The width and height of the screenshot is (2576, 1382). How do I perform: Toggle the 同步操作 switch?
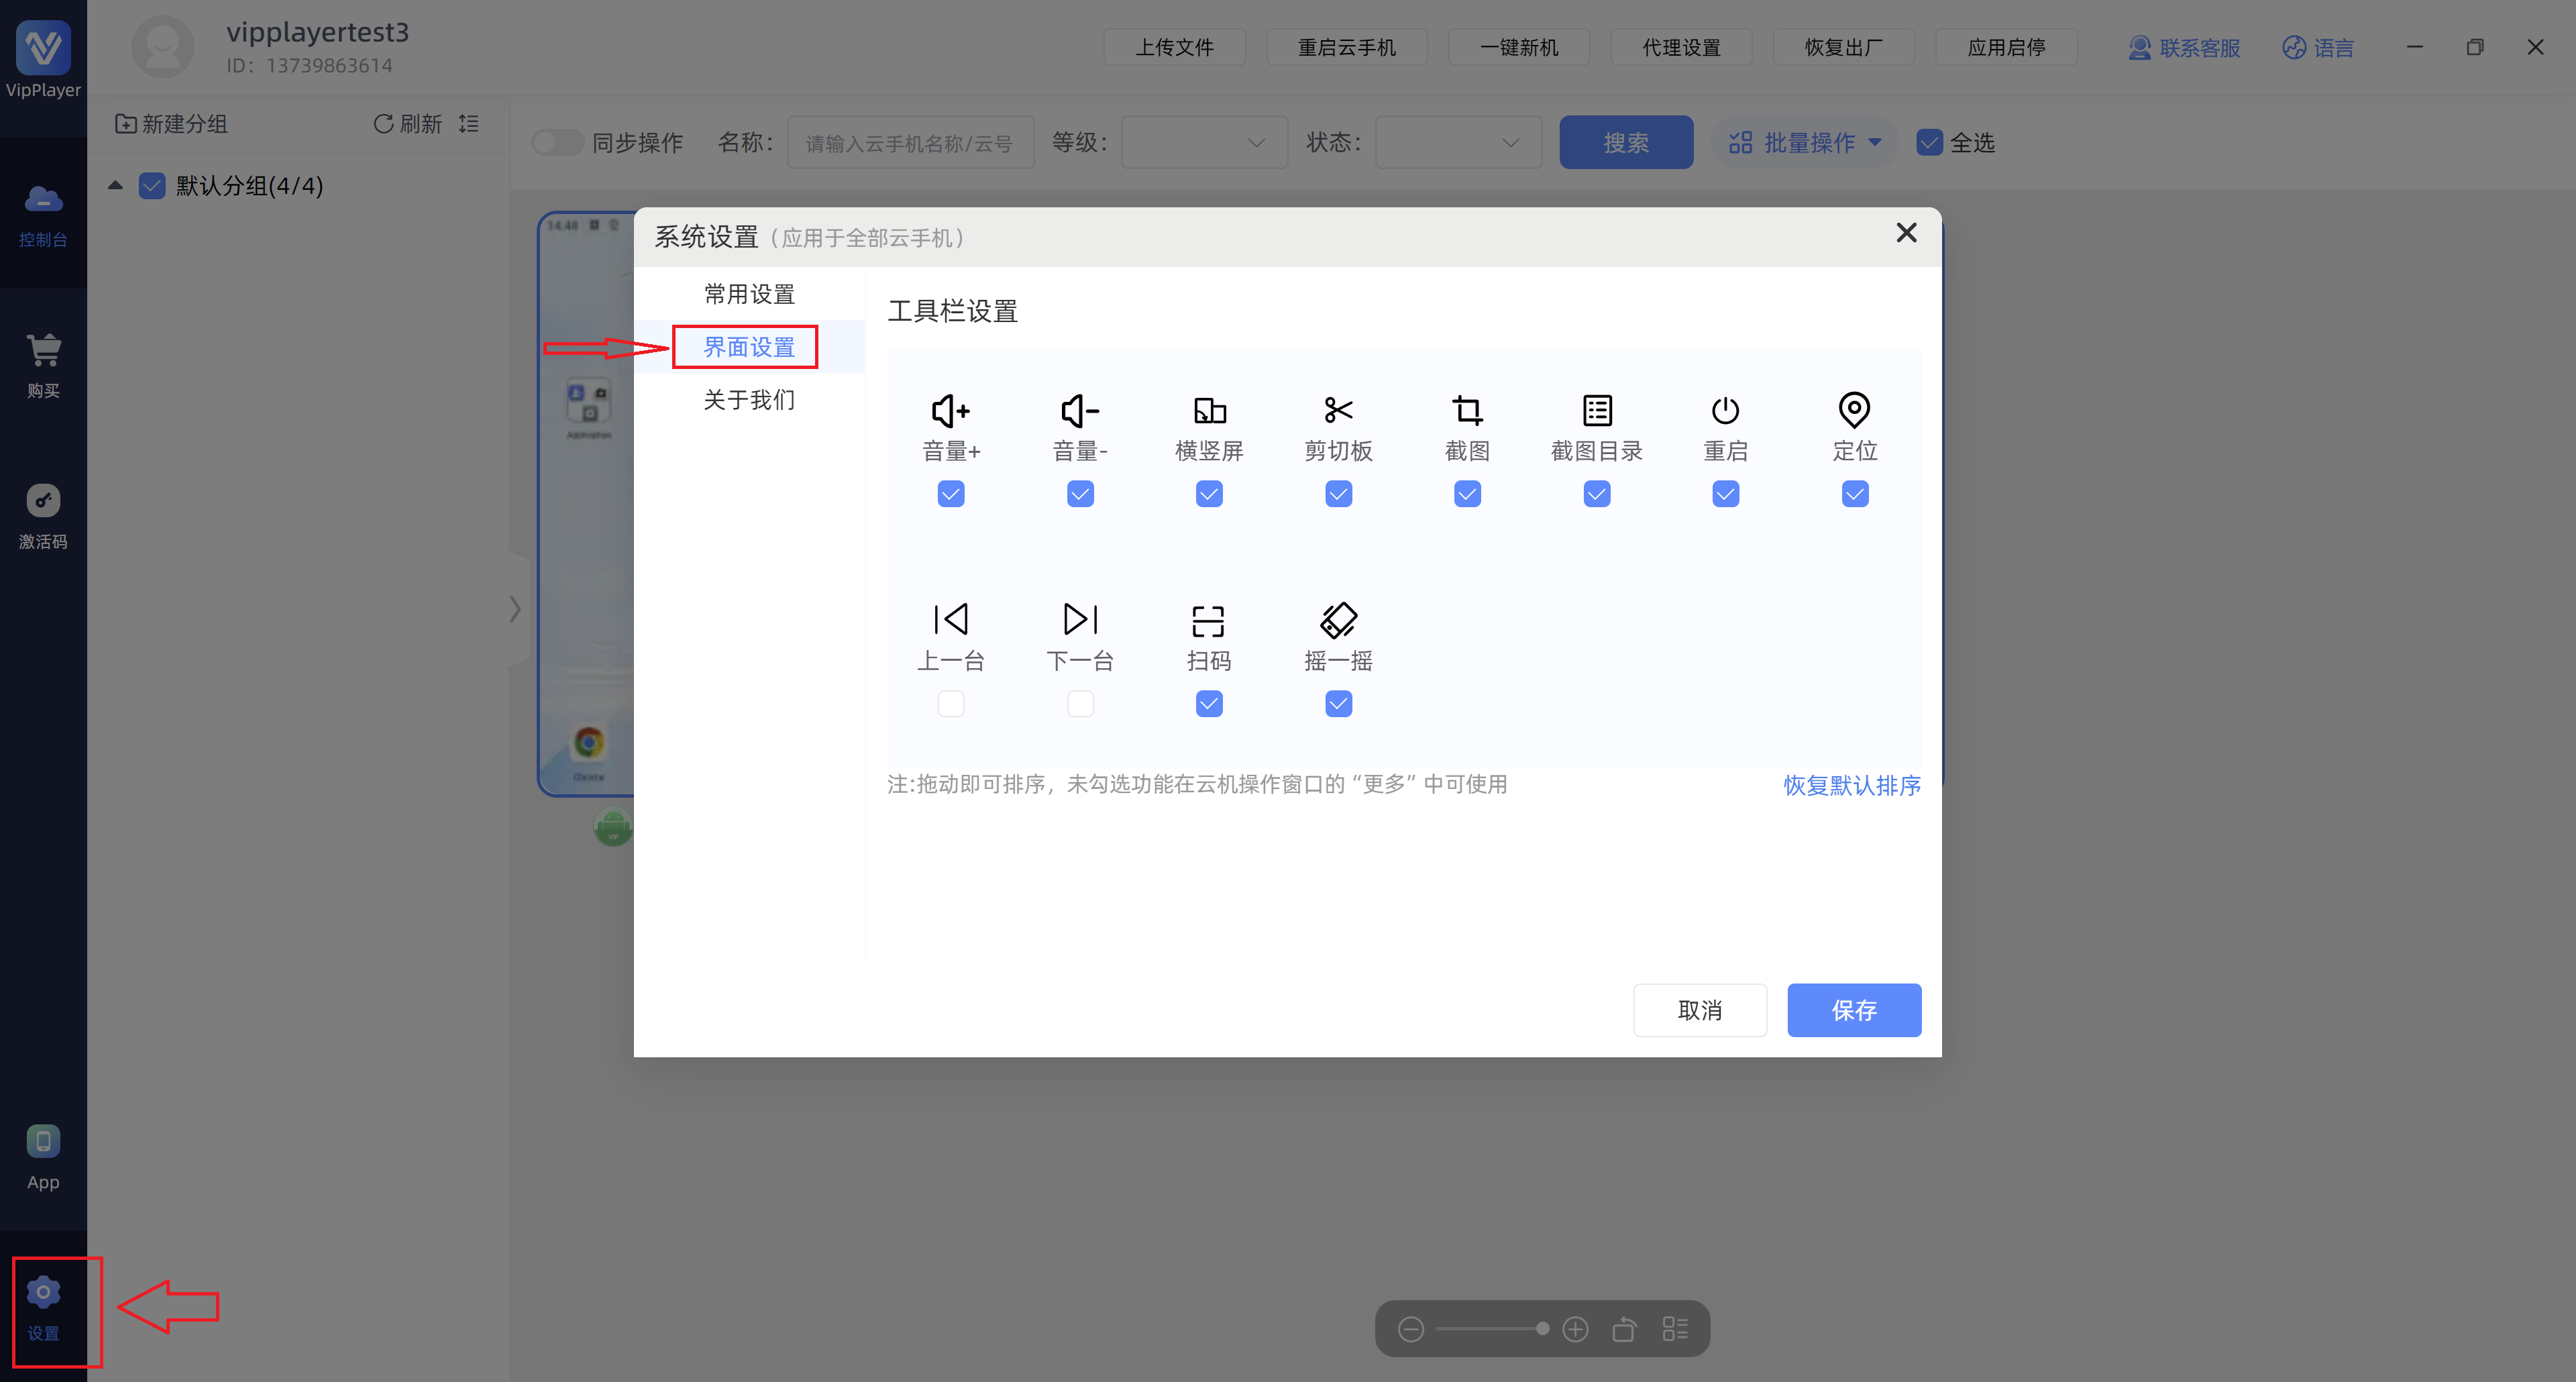pyautogui.click(x=558, y=142)
